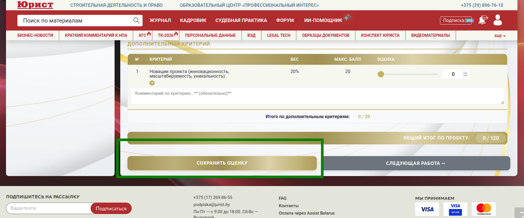524x218 pixels.
Task: Open the user profile icon
Action: pyautogui.click(x=498, y=20)
